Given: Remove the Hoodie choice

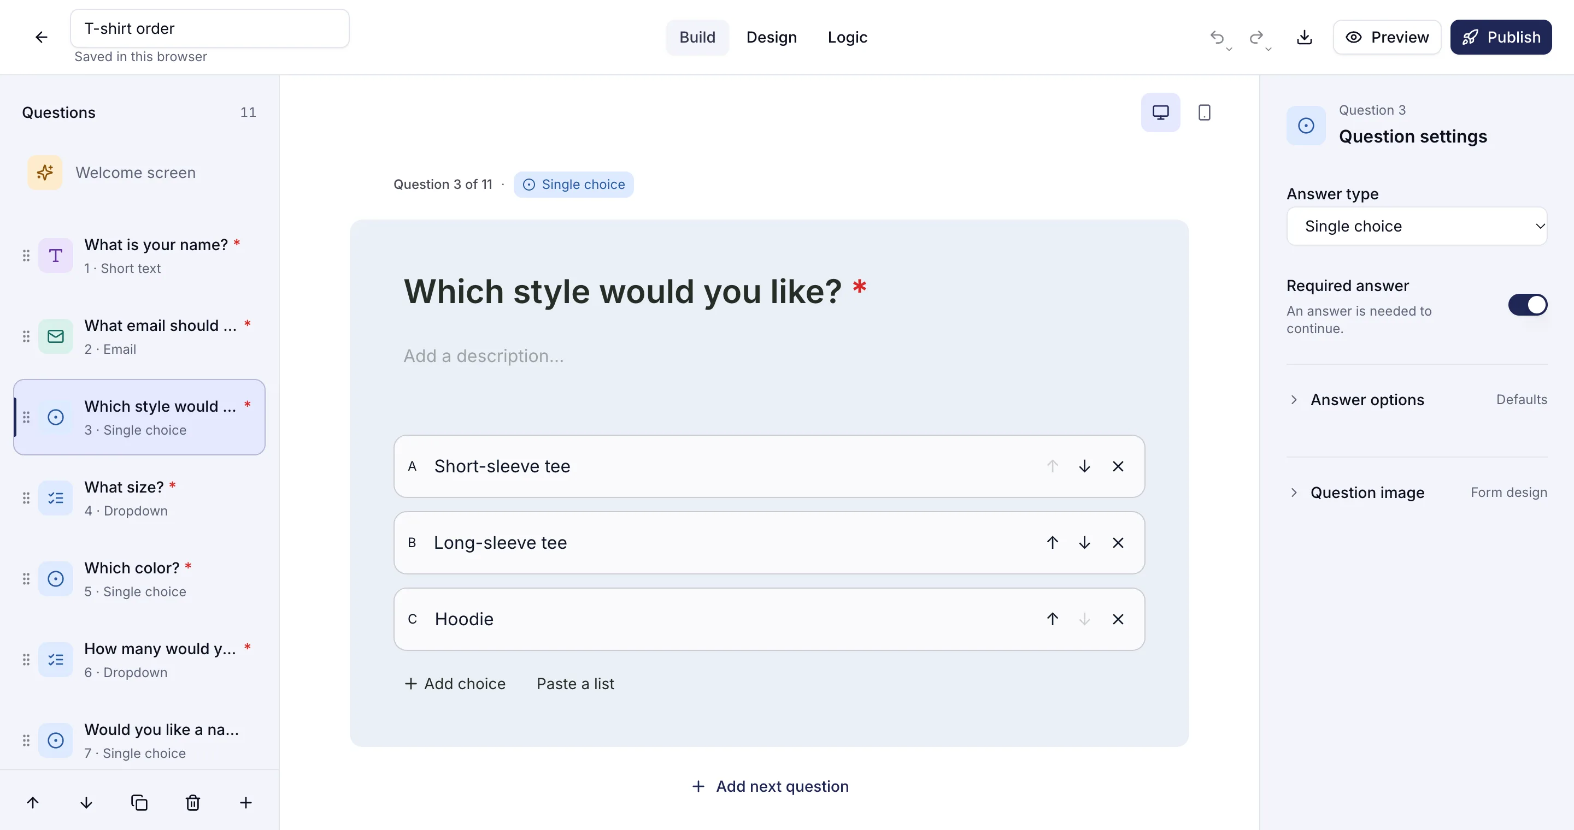Looking at the screenshot, I should [x=1118, y=619].
